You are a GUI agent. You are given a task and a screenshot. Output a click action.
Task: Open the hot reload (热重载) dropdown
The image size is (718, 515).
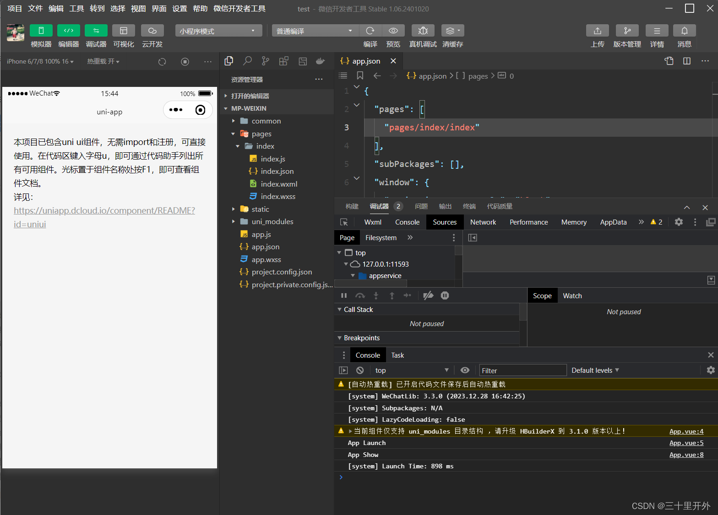(103, 61)
